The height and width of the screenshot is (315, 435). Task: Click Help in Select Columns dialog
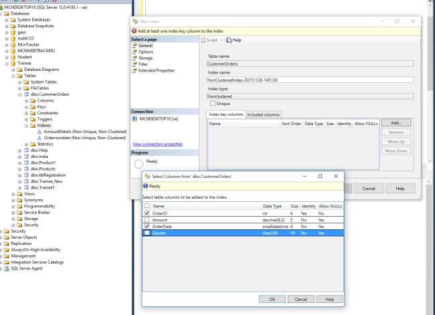(329, 299)
